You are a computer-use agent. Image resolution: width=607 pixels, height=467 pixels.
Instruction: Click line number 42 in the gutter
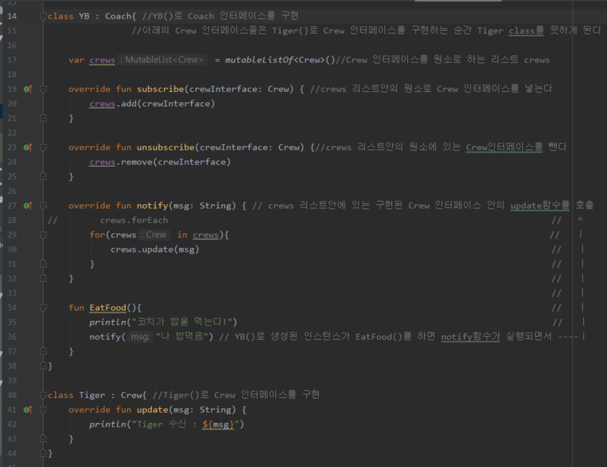click(x=12, y=424)
